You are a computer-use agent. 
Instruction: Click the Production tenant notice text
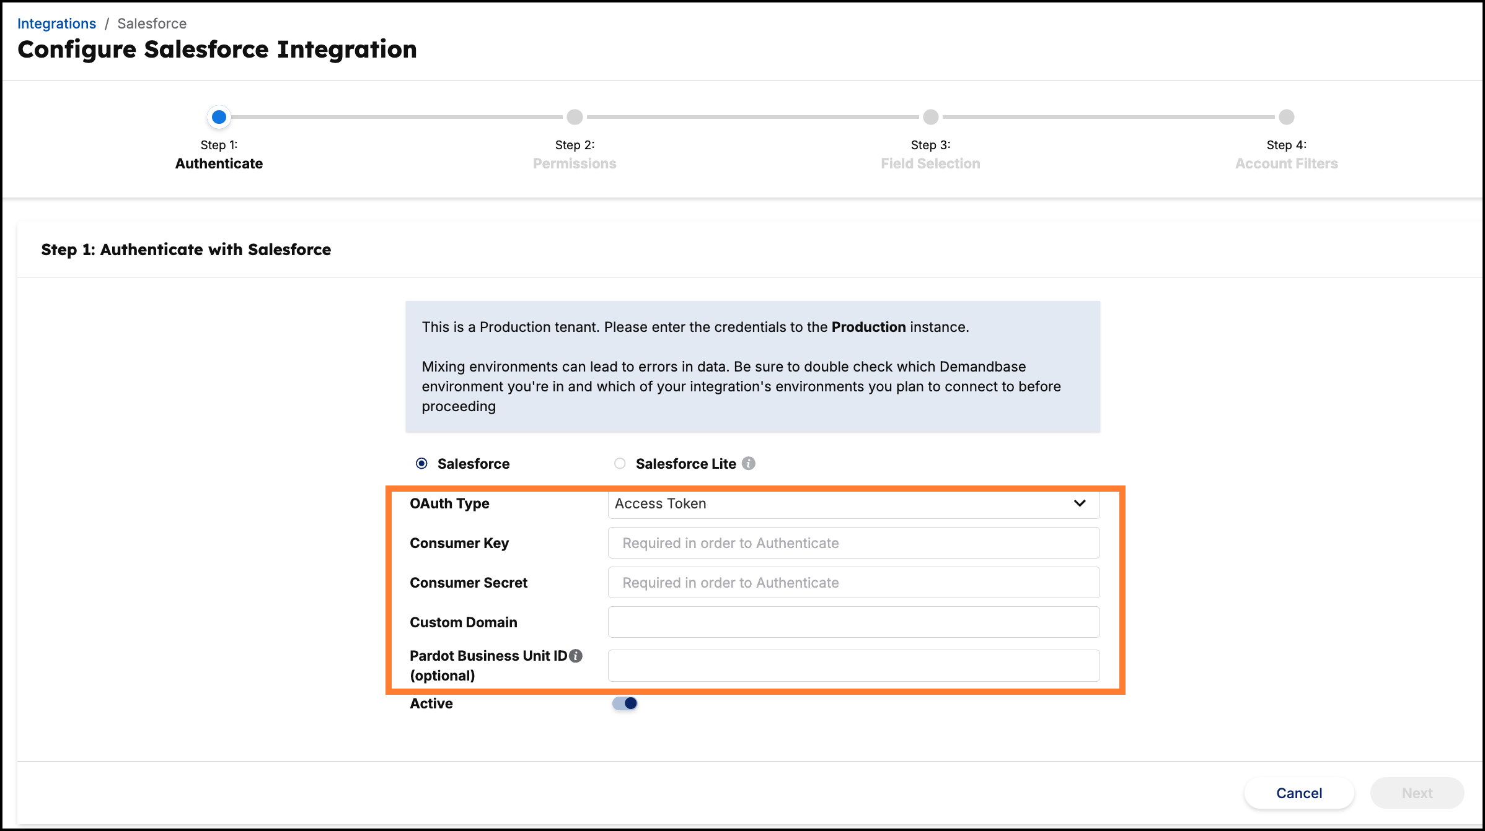(x=695, y=327)
